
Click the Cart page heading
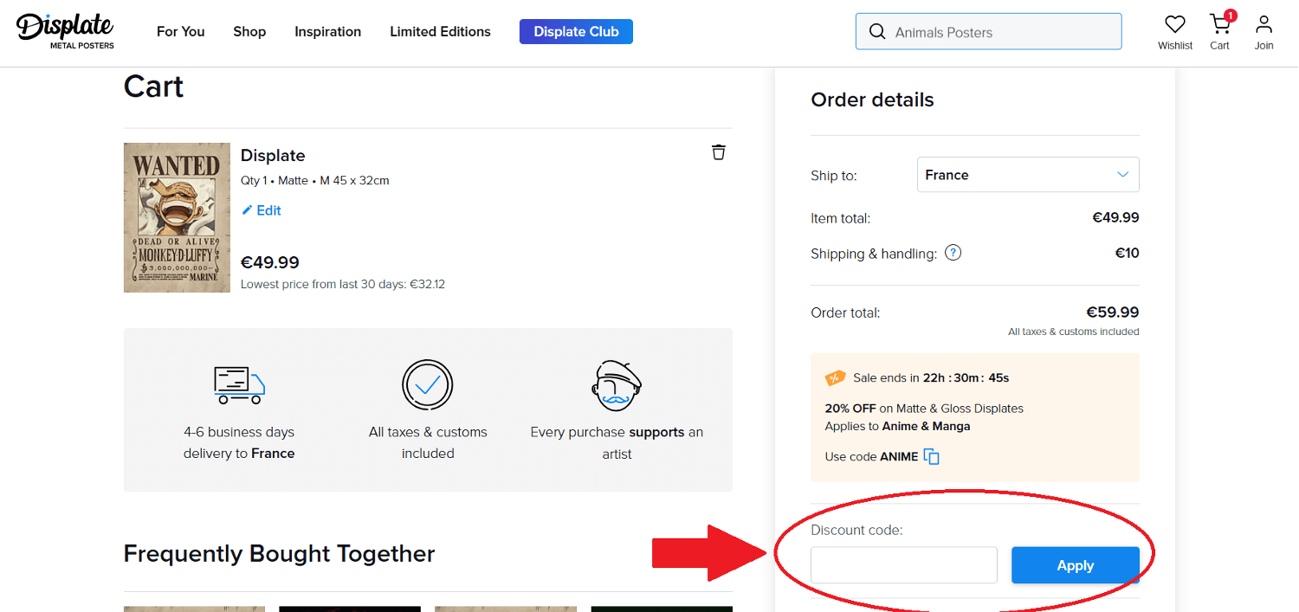click(x=154, y=87)
